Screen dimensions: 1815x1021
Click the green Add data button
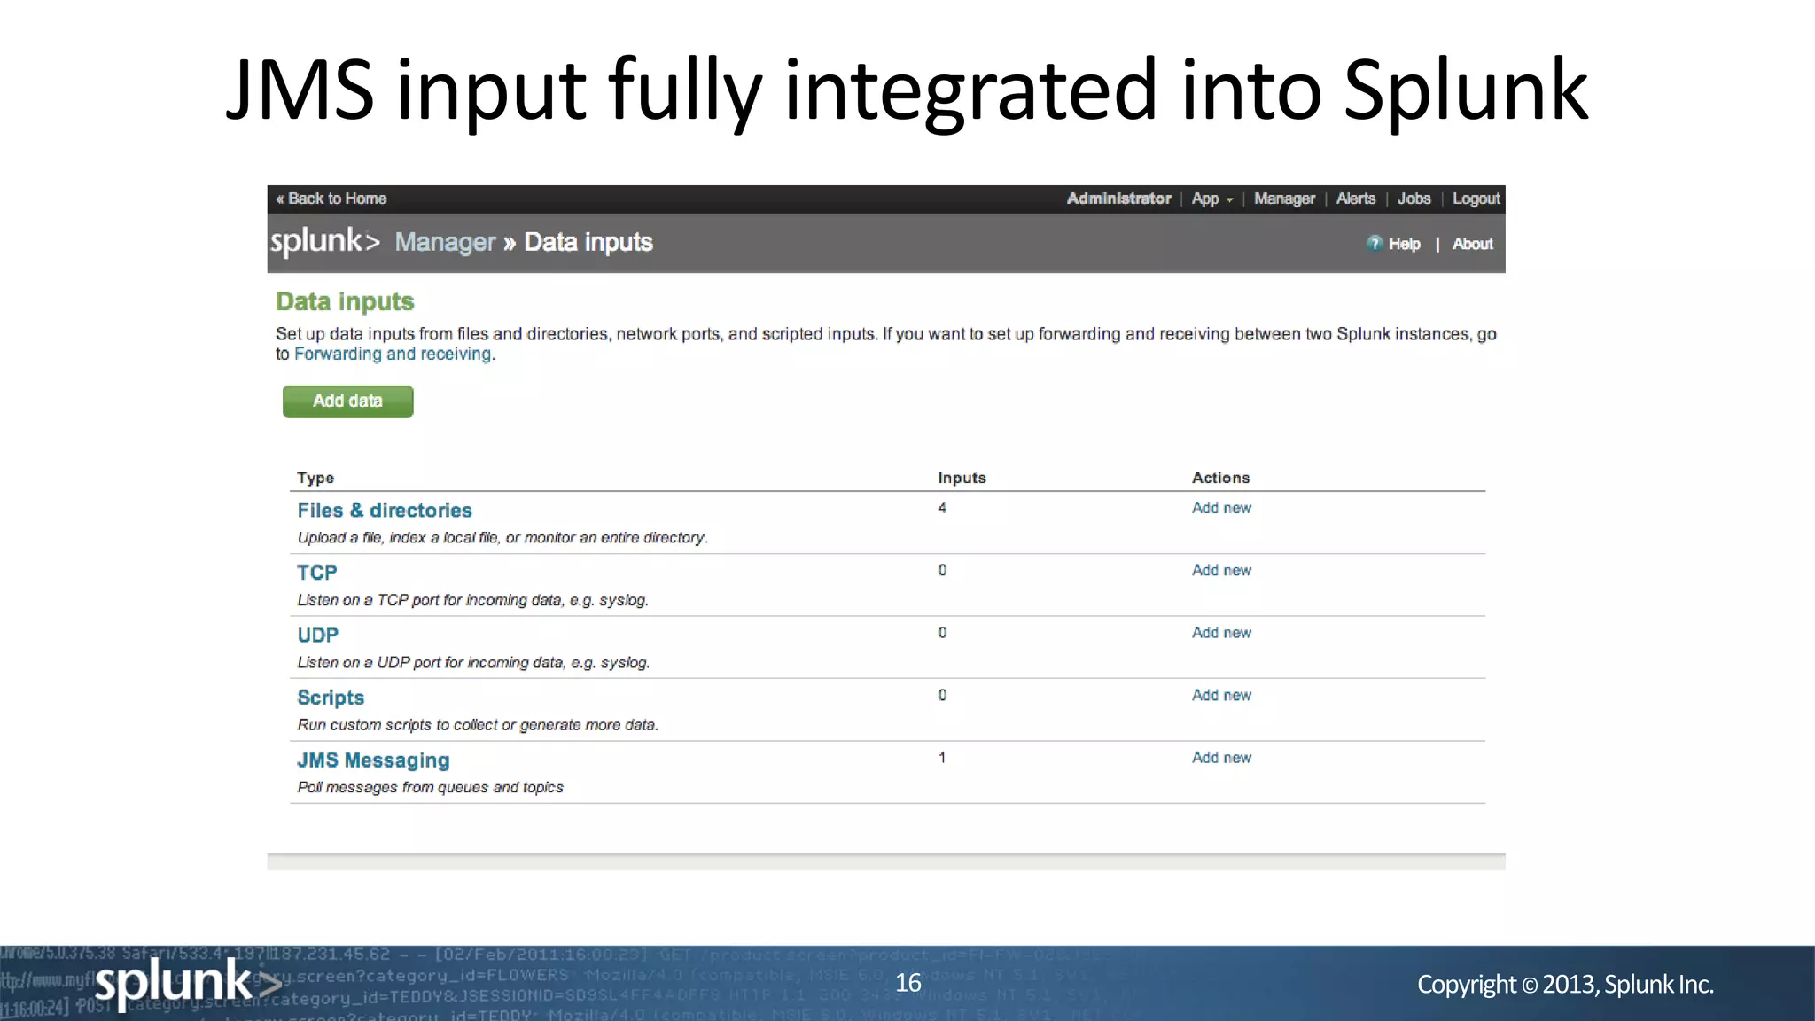coord(347,401)
